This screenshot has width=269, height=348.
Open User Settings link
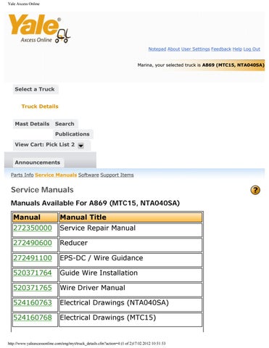tap(196, 49)
